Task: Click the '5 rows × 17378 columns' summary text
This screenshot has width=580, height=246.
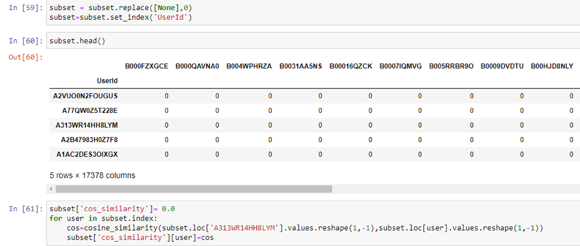Action: [x=92, y=175]
